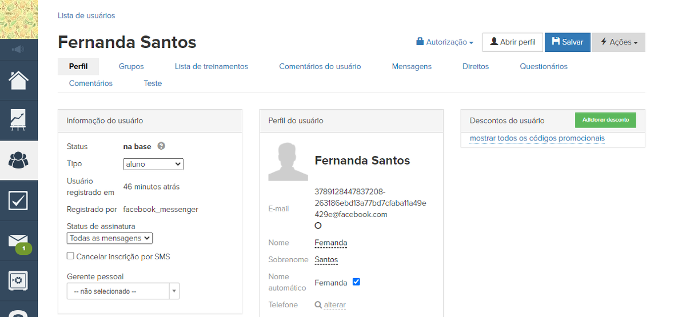
Task: Click the email confirmation circle indicator
Action: (x=318, y=226)
